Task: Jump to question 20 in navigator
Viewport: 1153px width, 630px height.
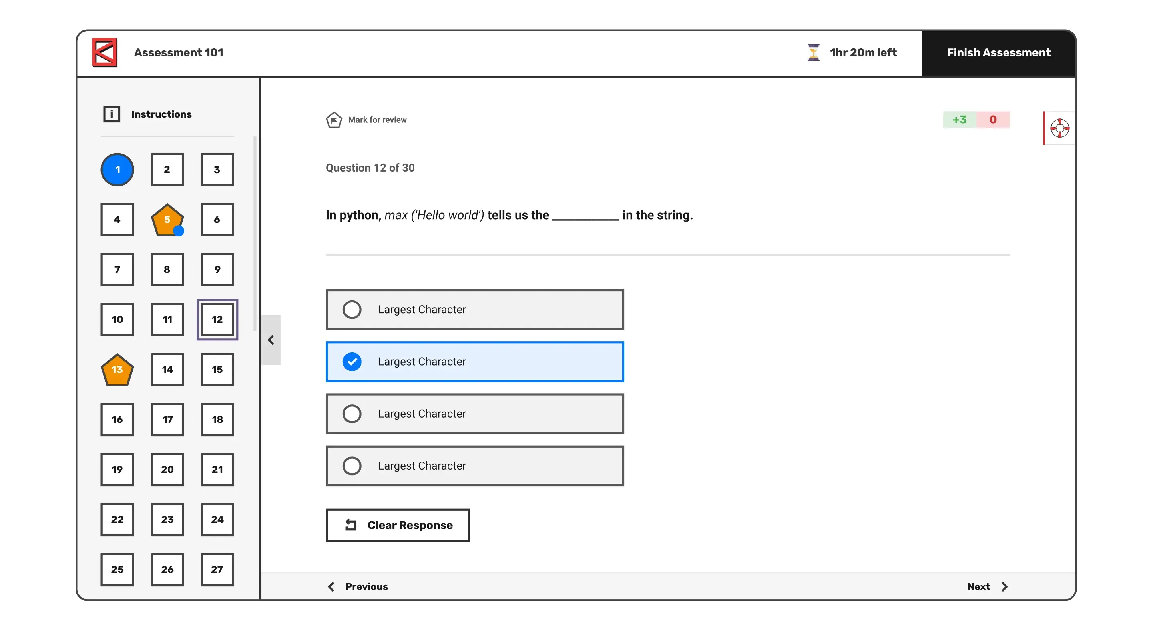Action: tap(167, 470)
